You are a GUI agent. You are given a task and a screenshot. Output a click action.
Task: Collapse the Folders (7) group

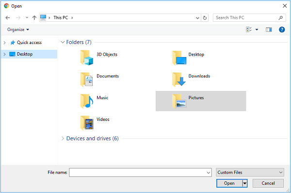pos(63,42)
